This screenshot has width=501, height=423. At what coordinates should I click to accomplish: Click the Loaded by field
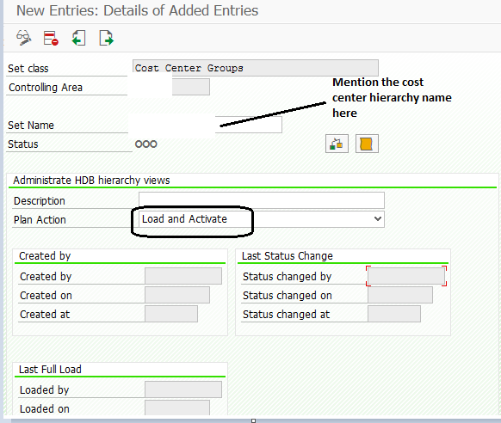click(183, 389)
